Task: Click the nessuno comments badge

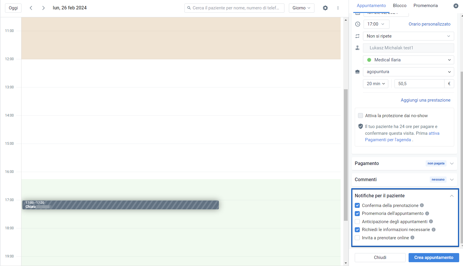Action: click(438, 180)
